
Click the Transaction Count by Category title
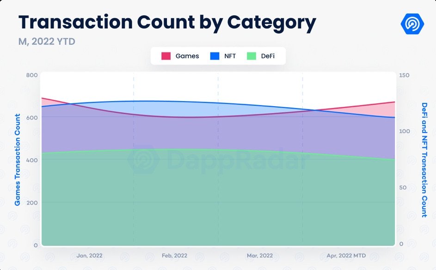tap(167, 22)
